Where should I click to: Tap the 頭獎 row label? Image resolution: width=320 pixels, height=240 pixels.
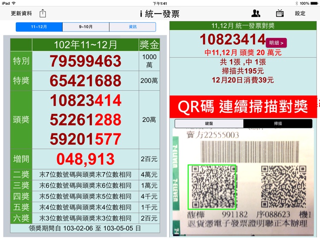point(21,119)
